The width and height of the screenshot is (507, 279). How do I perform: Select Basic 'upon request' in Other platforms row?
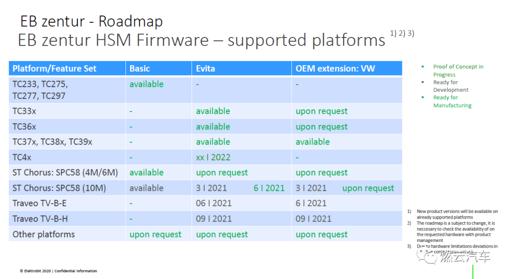tap(155, 235)
